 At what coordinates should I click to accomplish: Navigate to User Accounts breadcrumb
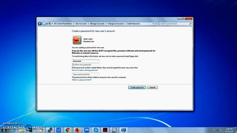coord(81,24)
